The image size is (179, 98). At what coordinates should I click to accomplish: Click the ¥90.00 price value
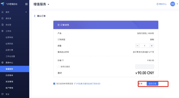(150, 60)
